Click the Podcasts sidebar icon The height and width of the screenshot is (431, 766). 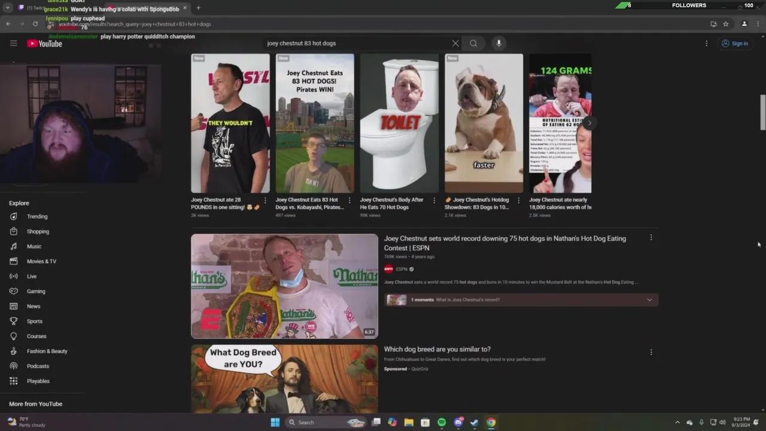coord(14,366)
